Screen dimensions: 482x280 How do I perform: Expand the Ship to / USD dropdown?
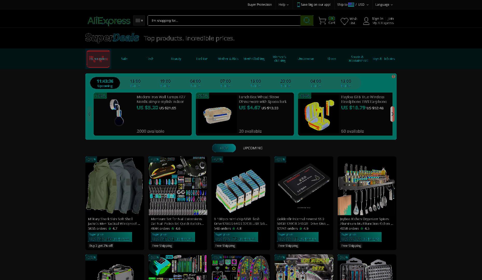coord(353,5)
